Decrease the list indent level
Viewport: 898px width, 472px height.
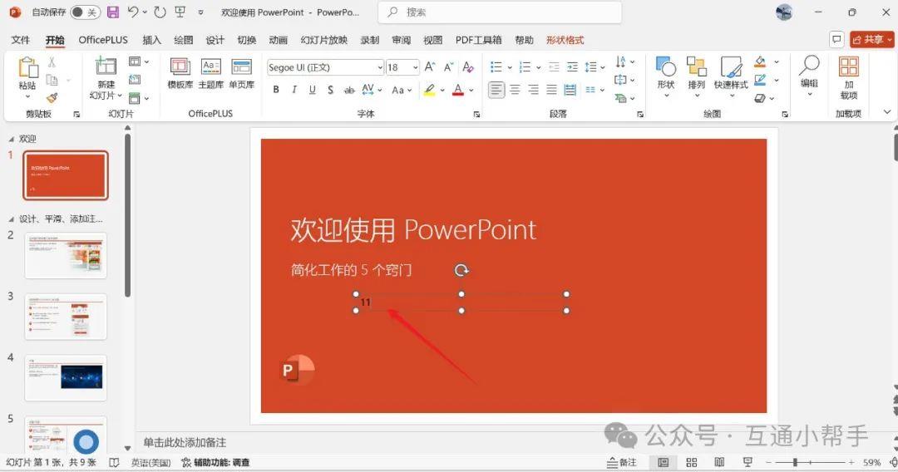click(554, 67)
